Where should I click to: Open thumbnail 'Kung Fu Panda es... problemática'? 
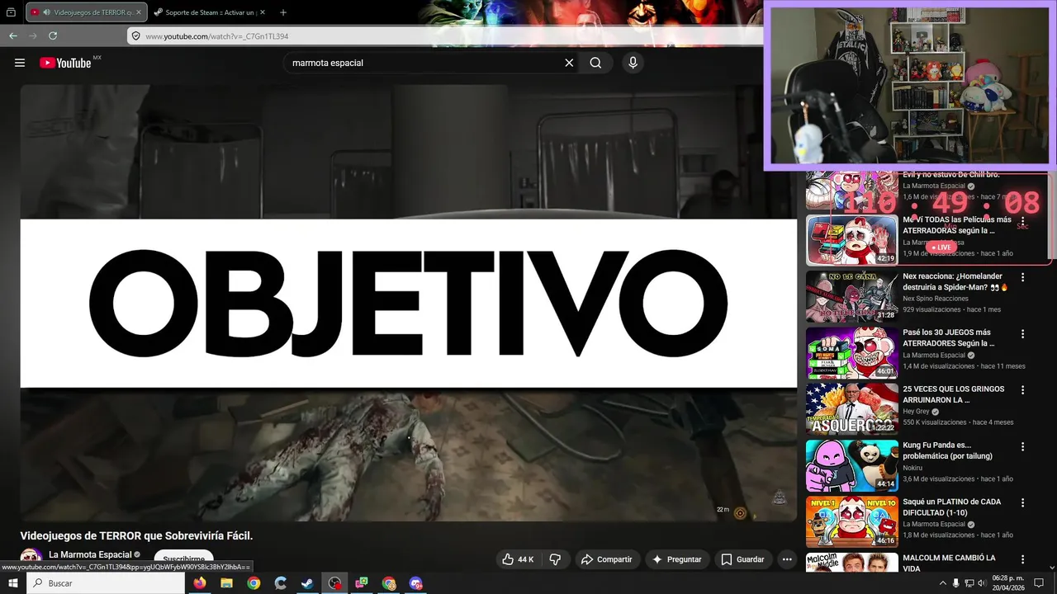(x=852, y=465)
